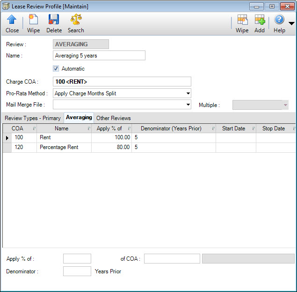Click the 80.00 Apply % cell
The image size is (297, 292).
(x=112, y=148)
